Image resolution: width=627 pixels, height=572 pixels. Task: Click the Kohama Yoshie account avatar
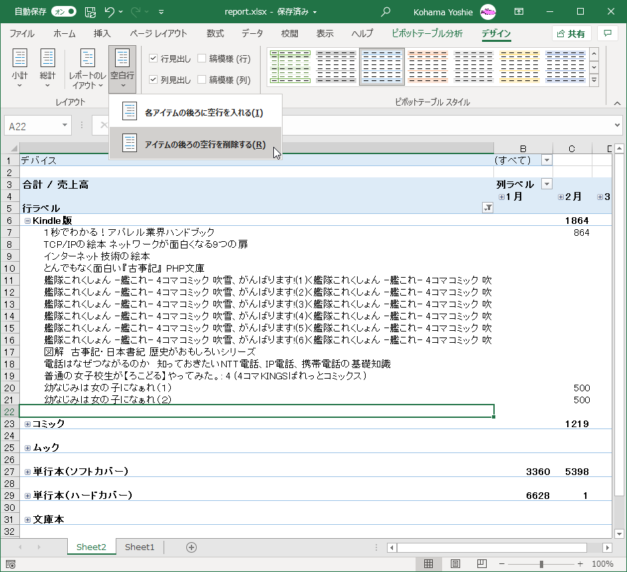coord(488,12)
